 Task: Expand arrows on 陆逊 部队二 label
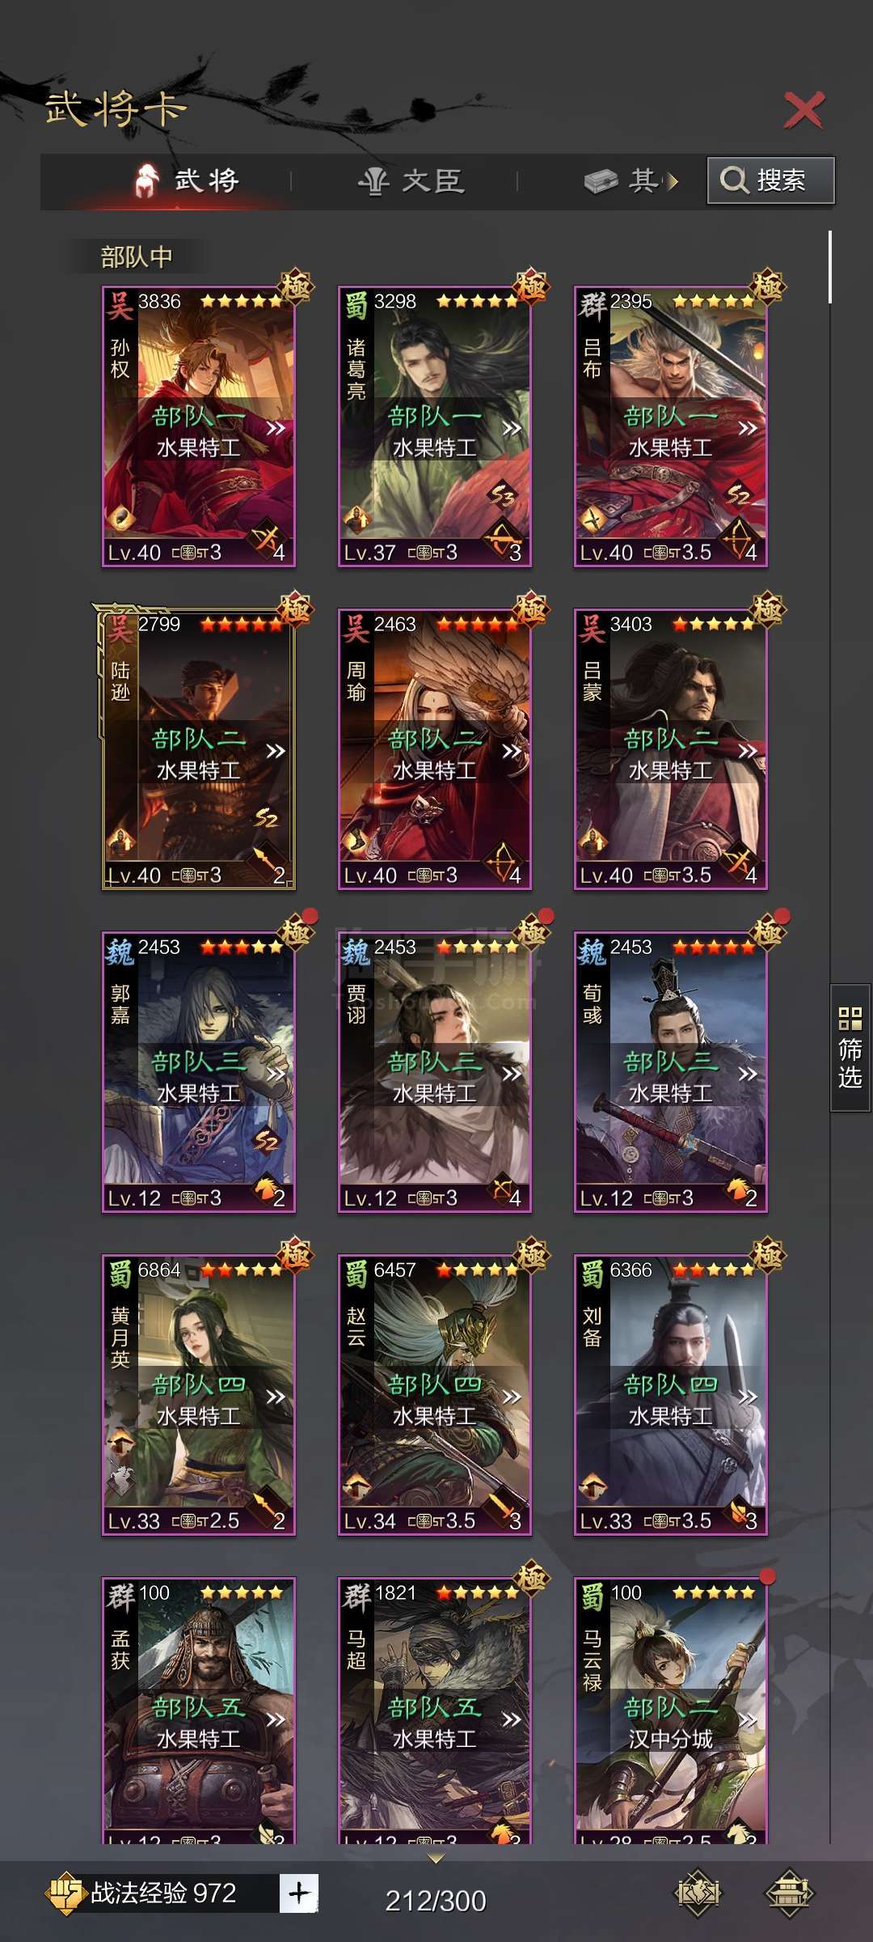point(276,751)
